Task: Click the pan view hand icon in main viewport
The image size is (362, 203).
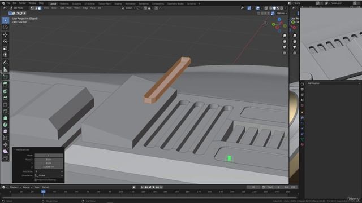Action: pos(285,41)
